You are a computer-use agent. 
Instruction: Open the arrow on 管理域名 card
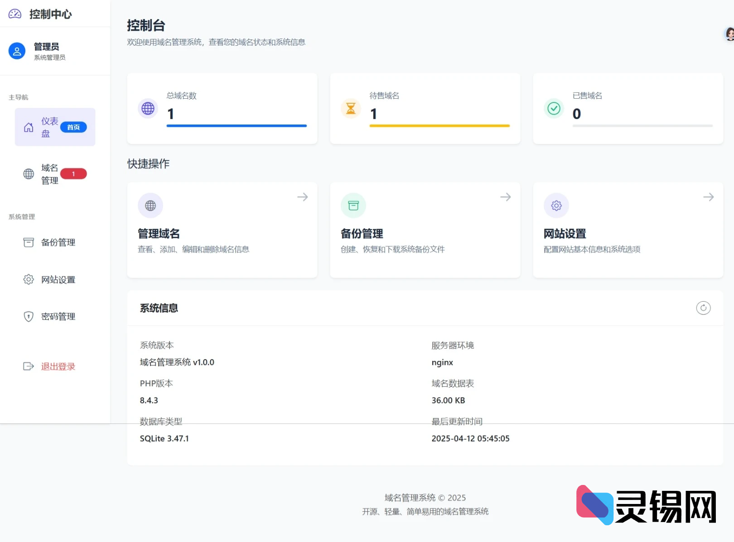click(x=302, y=197)
